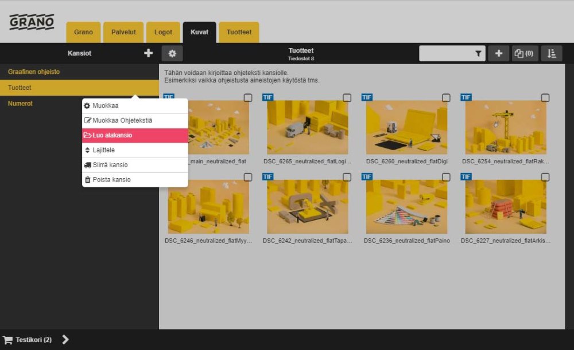Image resolution: width=574 pixels, height=350 pixels.
Task: Click filename DSC_6242_neutralized_flatTapa...
Action: click(308, 241)
